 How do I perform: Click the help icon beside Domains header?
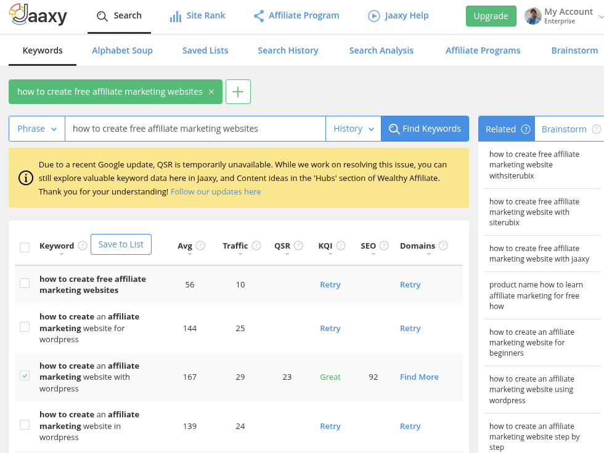[443, 246]
